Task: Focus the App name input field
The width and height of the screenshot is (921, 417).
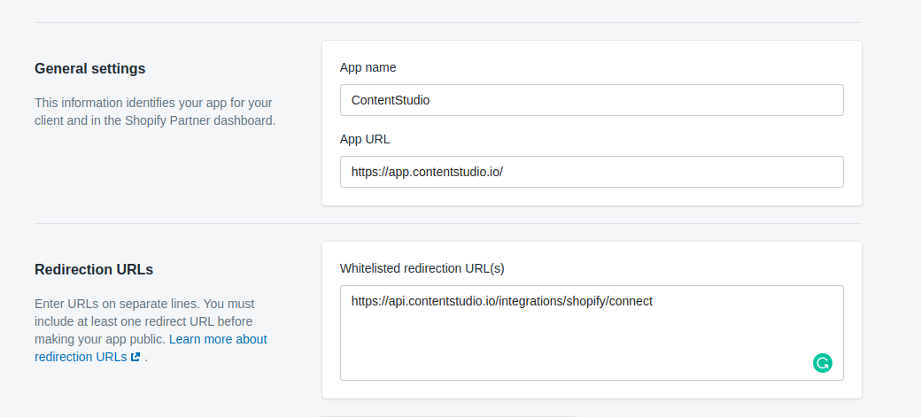Action: [x=592, y=100]
